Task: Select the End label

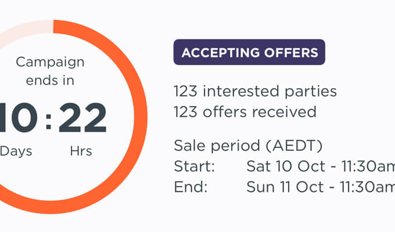Action: [x=191, y=187]
